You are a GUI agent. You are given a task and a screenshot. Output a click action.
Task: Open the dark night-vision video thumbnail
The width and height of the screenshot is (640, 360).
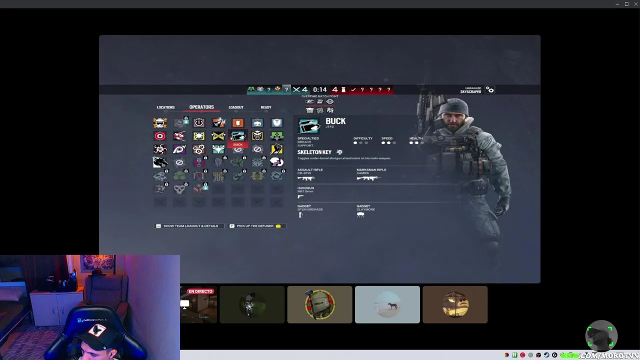pos(252,304)
